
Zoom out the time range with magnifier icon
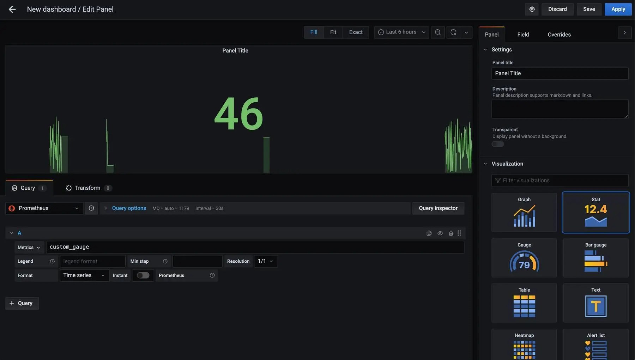pos(437,32)
